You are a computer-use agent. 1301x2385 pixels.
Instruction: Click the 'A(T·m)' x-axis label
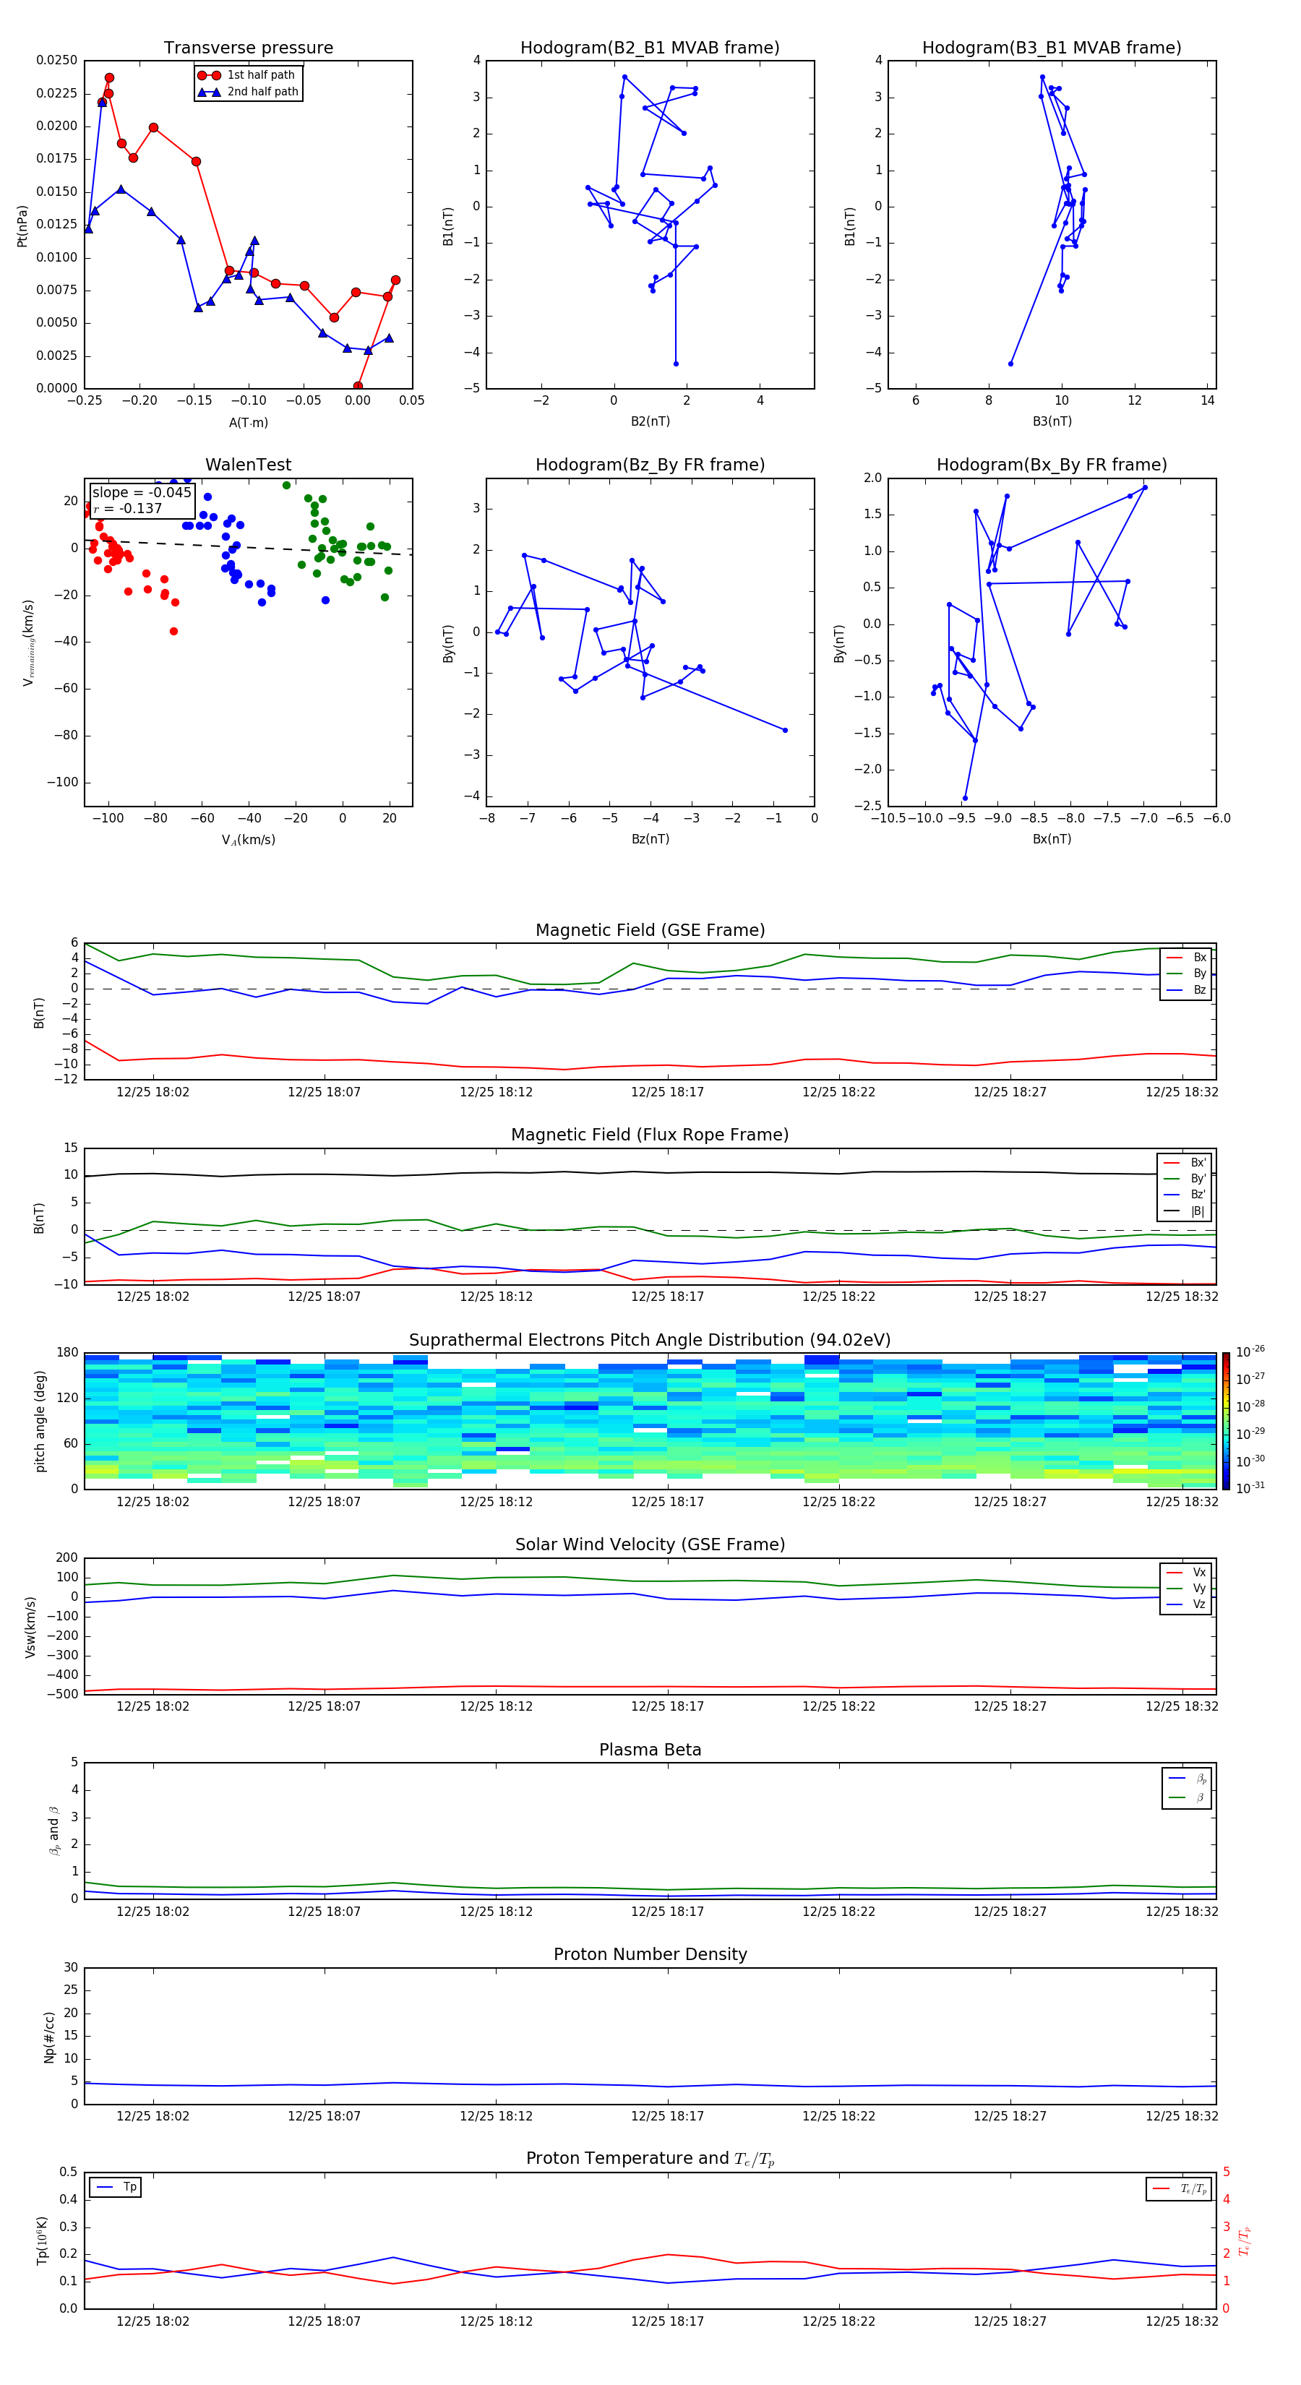pos(248,422)
